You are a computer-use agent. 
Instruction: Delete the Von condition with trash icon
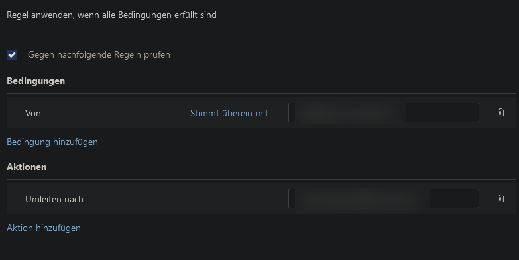point(500,112)
